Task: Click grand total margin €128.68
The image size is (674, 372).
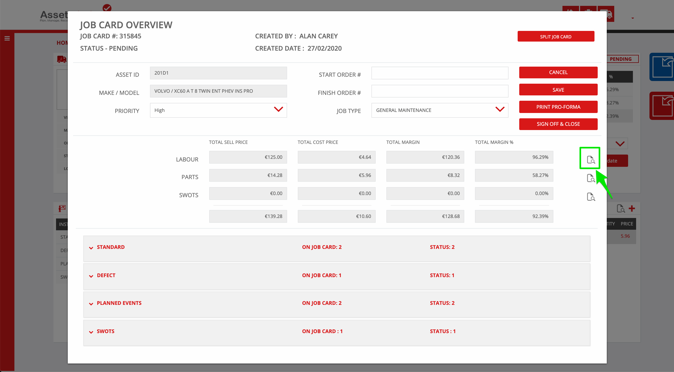Action: (425, 216)
